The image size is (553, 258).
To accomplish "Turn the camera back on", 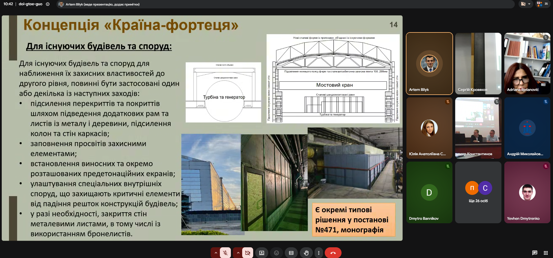I will [247, 253].
